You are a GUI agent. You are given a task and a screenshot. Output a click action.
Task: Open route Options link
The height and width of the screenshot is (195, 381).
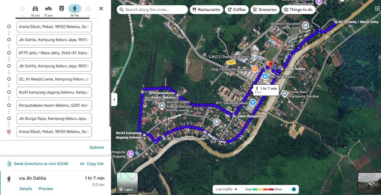(97, 147)
